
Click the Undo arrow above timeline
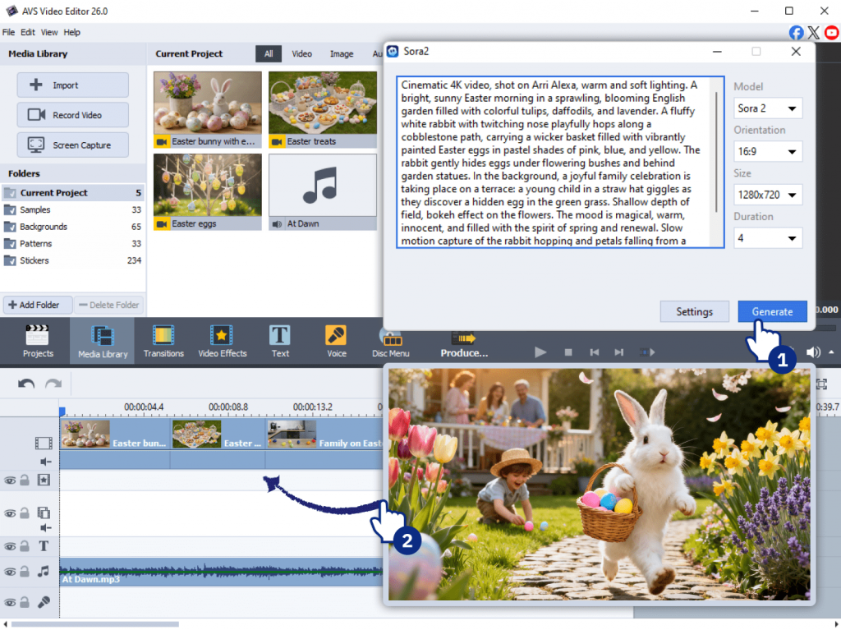[26, 384]
